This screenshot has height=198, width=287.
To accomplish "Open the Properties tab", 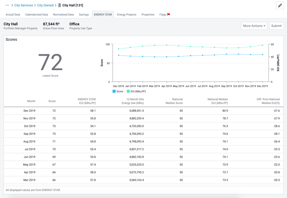I will coord(148,15).
